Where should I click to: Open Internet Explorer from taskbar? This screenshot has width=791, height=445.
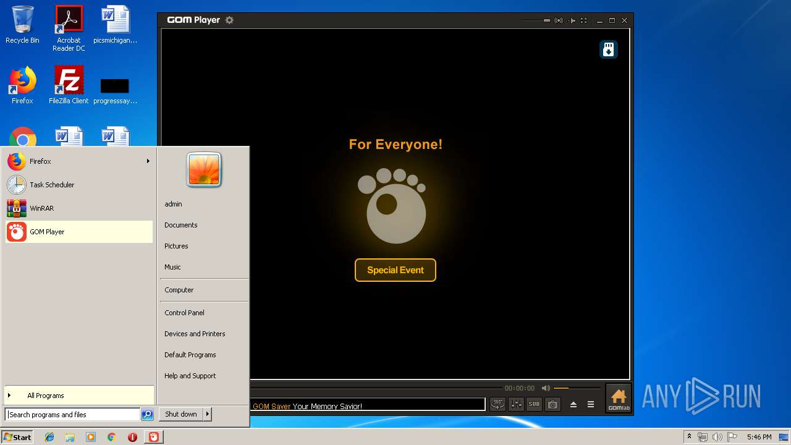click(49, 437)
